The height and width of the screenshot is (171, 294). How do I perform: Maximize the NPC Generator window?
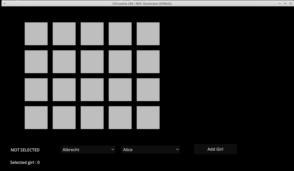[285, 4]
